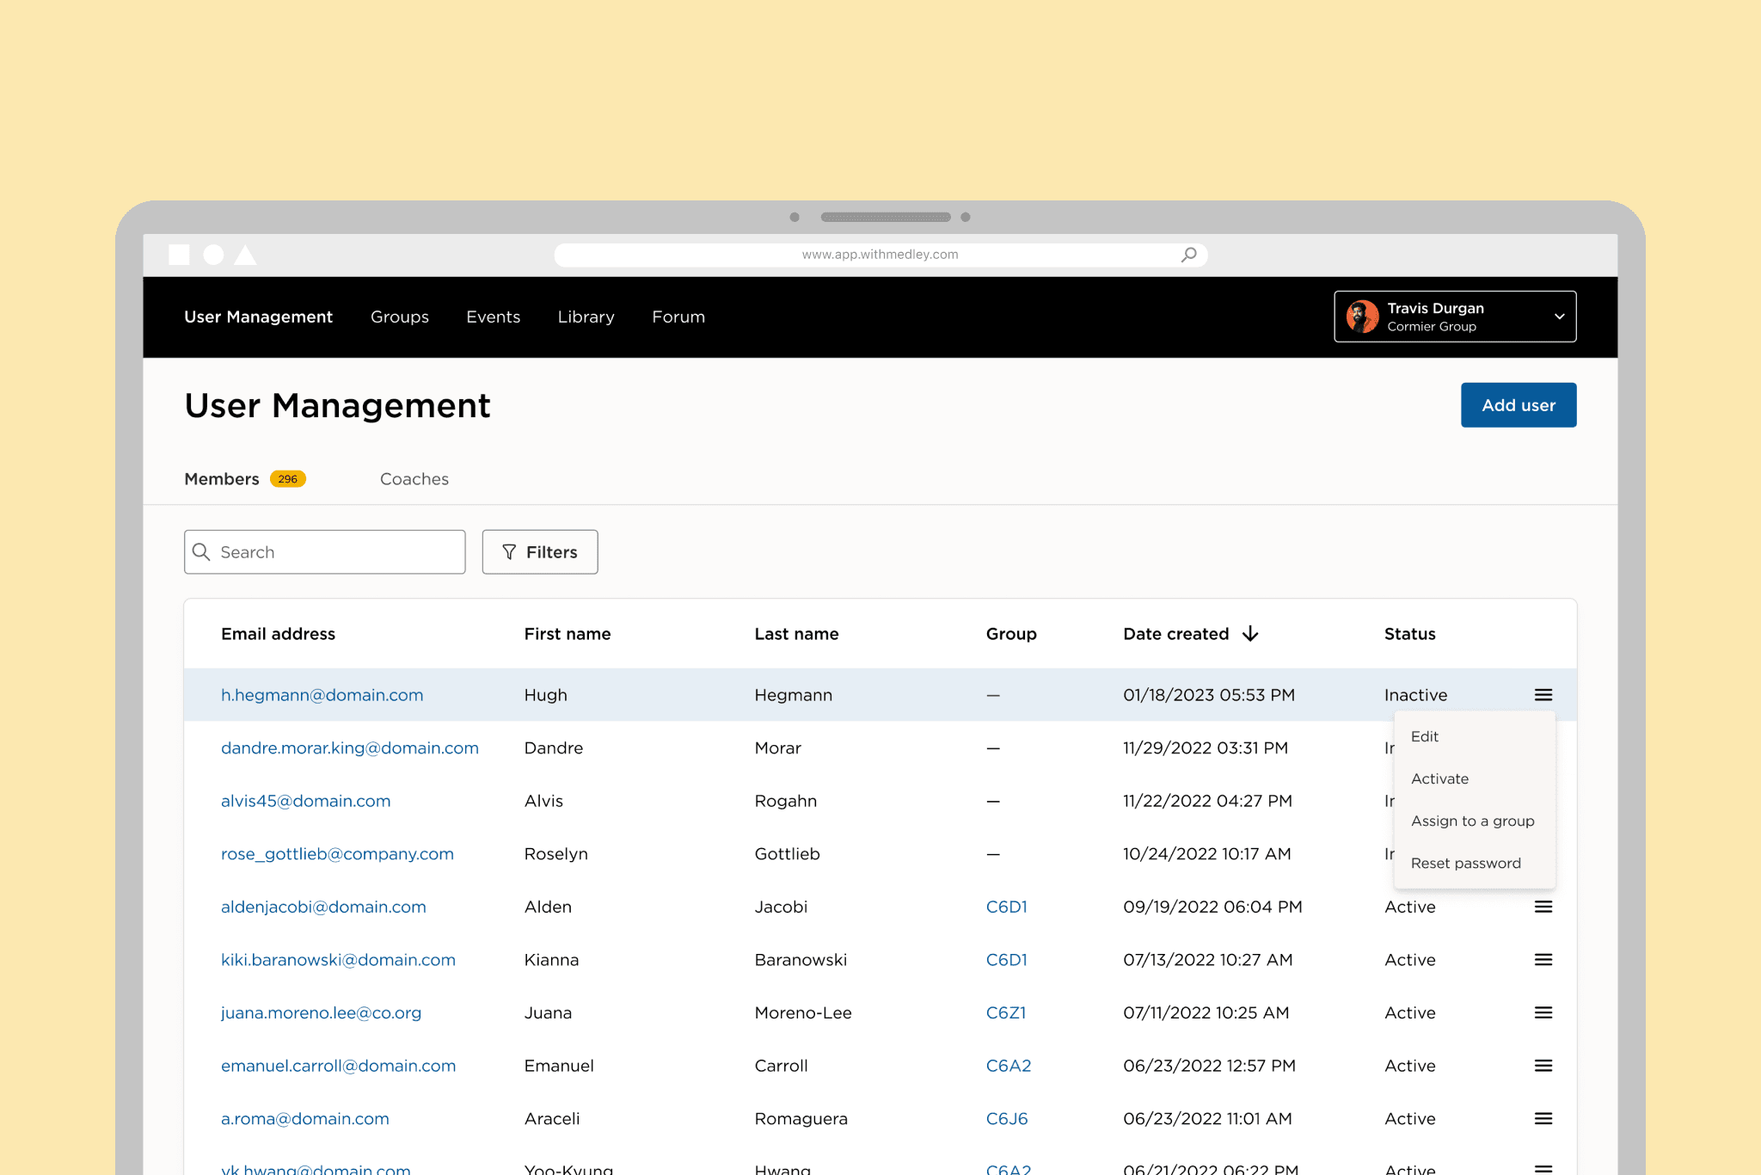This screenshot has width=1761, height=1175.
Task: Click the hamburger menu icon for Kianna Baranowski
Action: pos(1543,958)
